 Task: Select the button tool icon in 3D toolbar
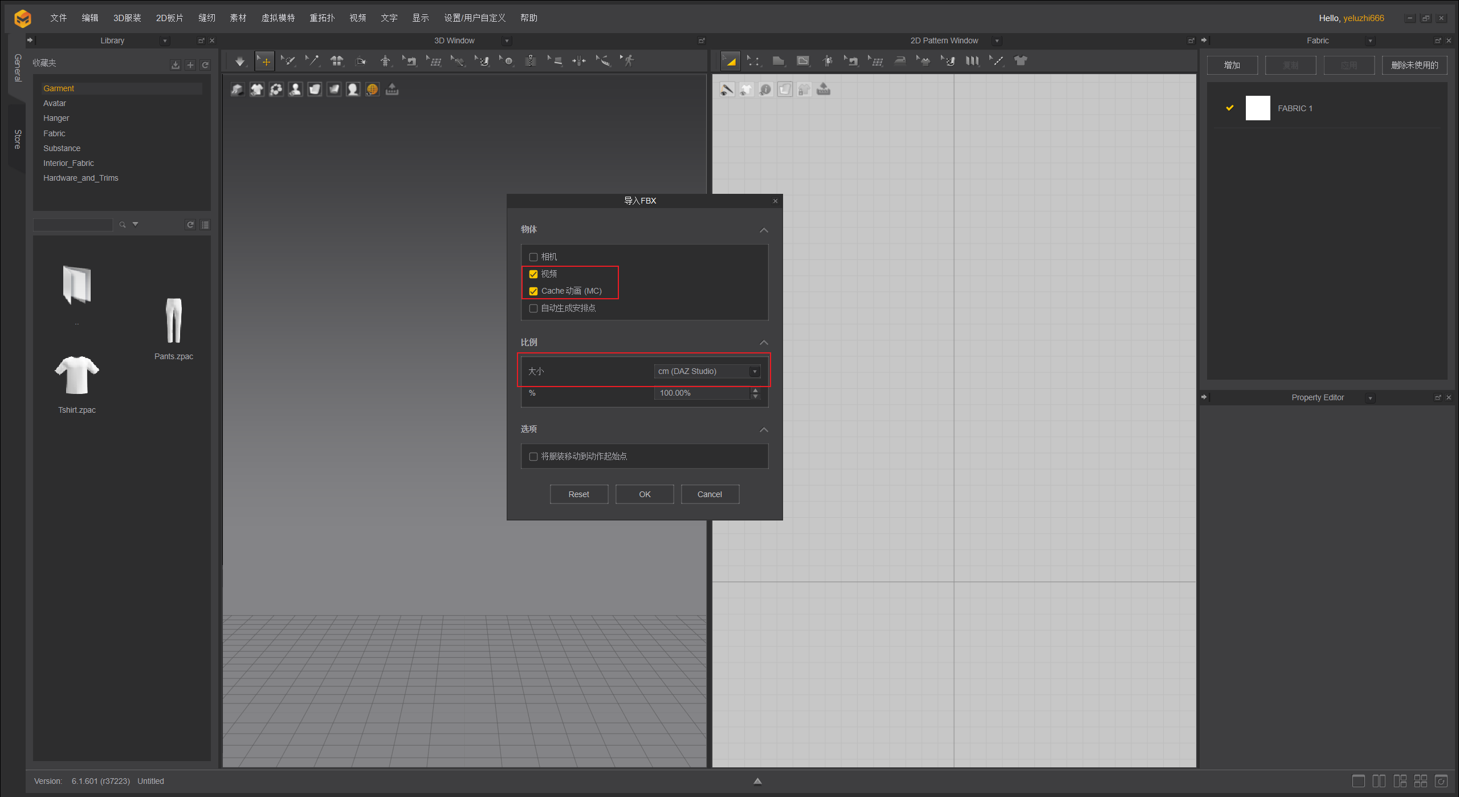pos(507,61)
